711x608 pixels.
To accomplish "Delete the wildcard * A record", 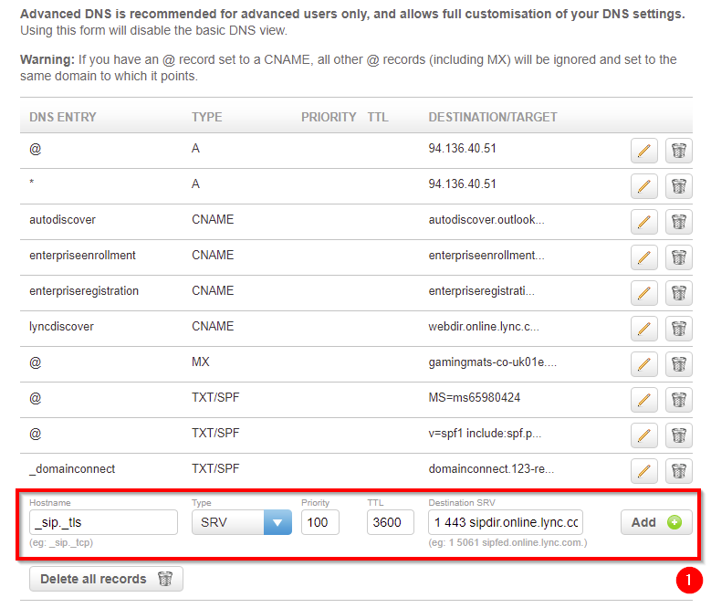I will point(679,186).
